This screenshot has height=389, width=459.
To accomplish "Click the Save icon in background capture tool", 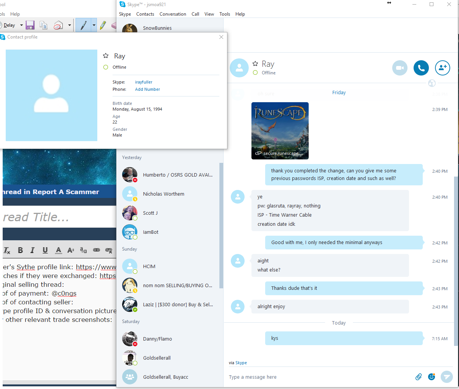I will pyautogui.click(x=30, y=25).
